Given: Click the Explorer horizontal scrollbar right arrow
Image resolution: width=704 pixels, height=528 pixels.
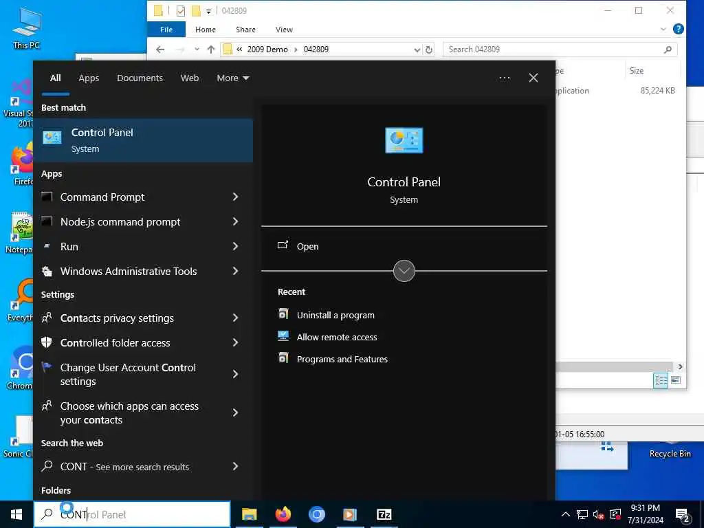Looking at the screenshot, I should [x=680, y=366].
